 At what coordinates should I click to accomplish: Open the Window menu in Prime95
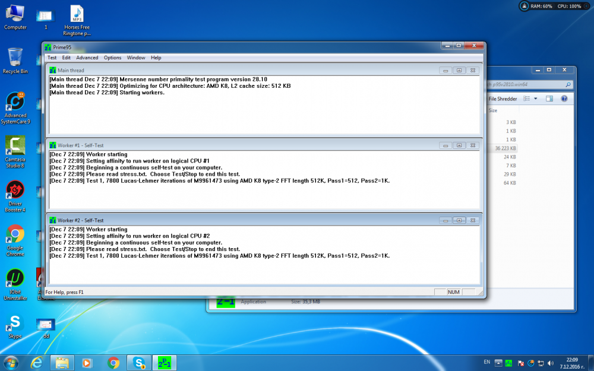coord(136,58)
